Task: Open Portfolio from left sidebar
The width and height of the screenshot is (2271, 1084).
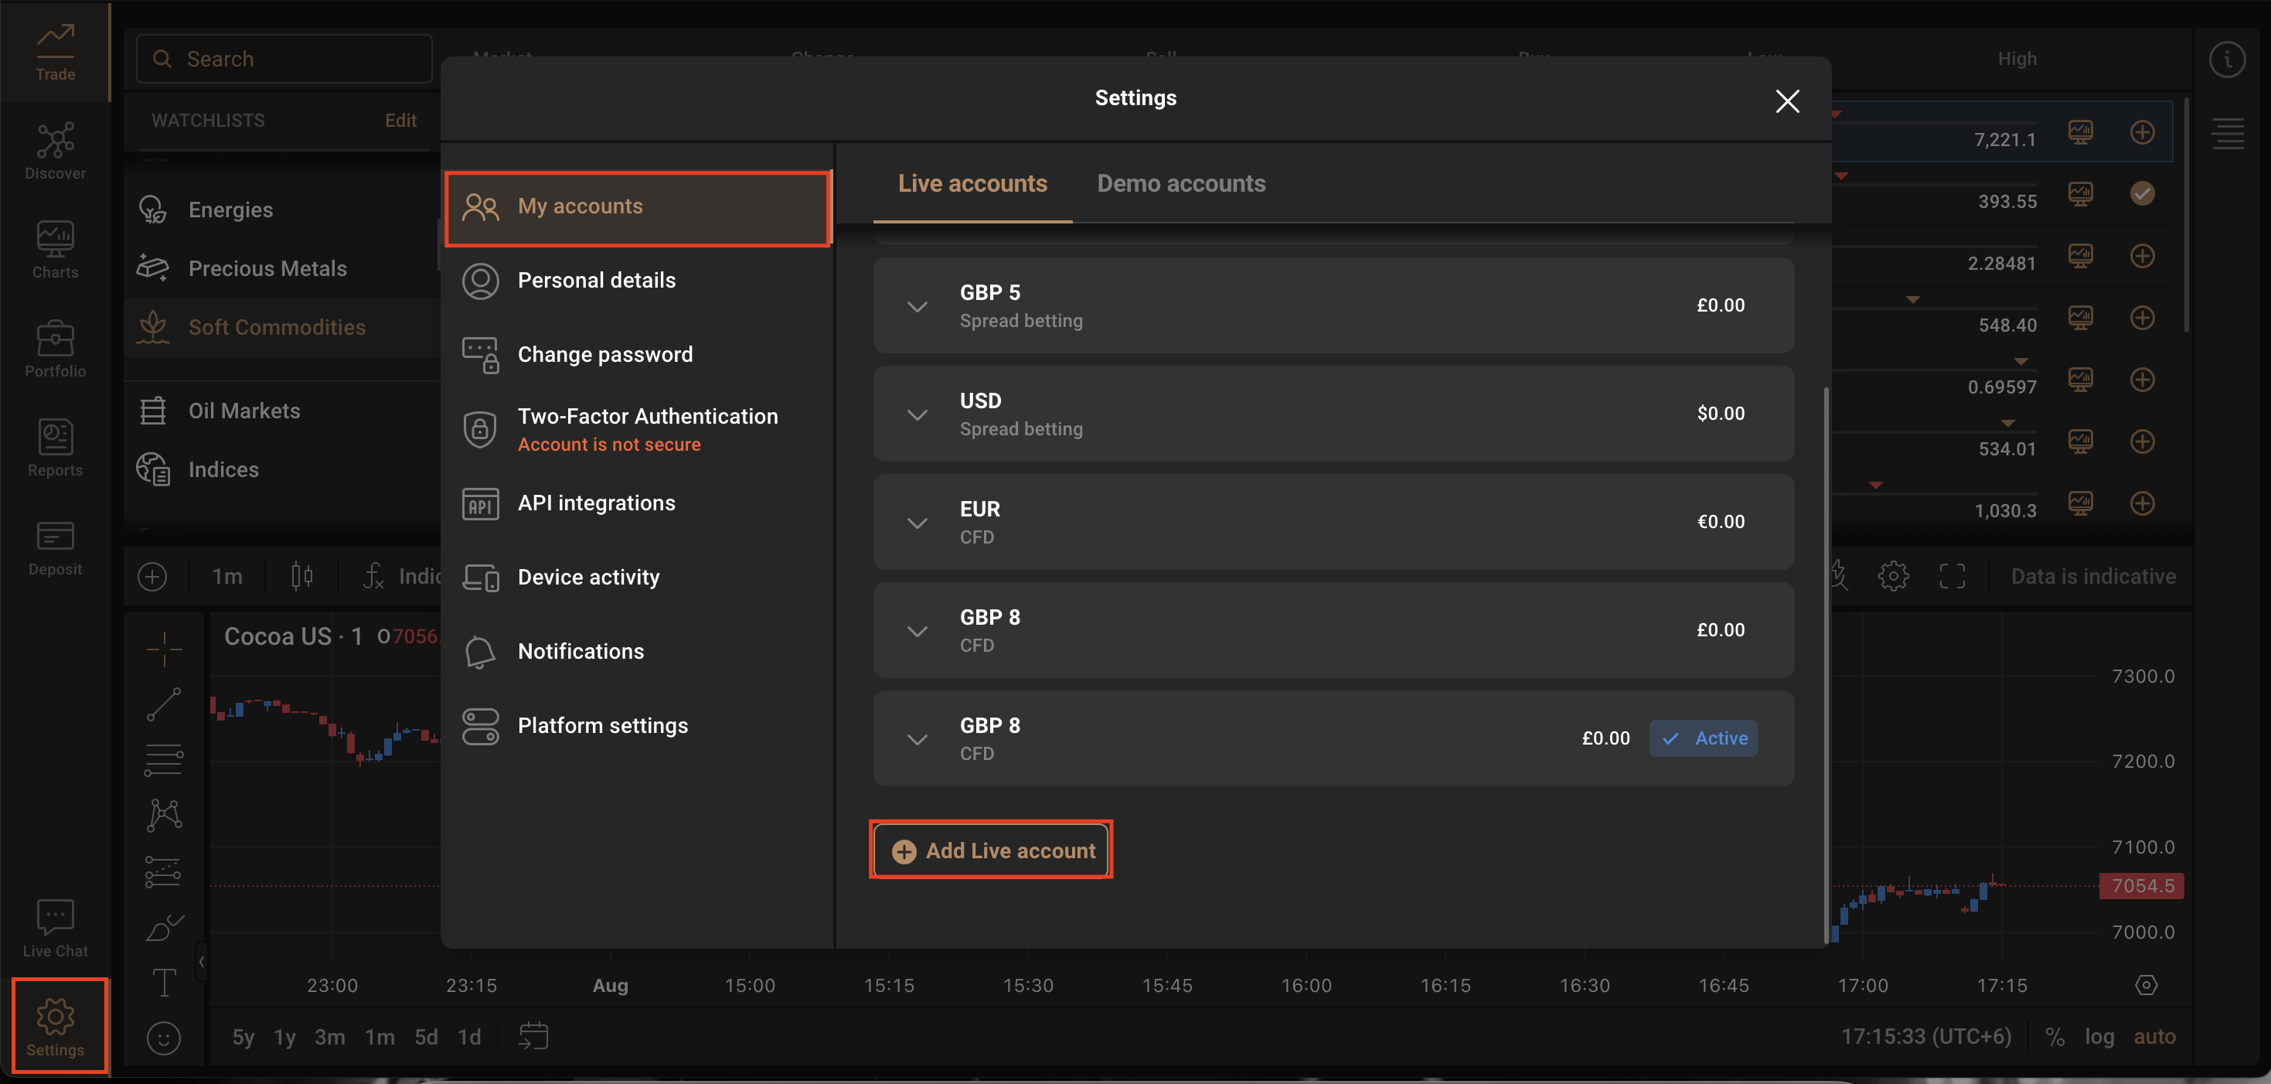Action: click(x=55, y=349)
